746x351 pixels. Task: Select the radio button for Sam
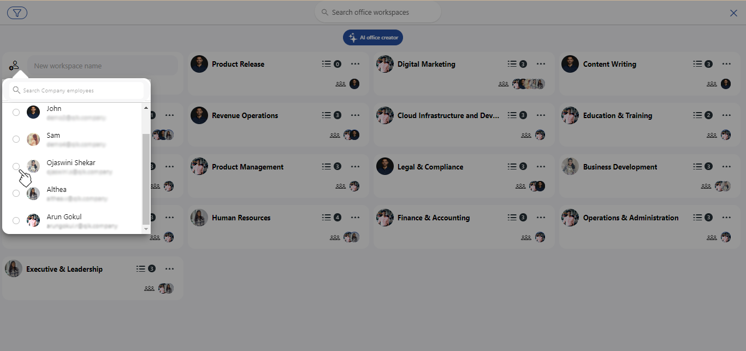click(16, 139)
